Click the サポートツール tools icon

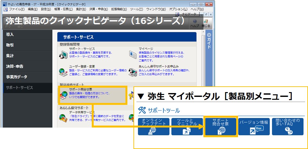pyautogui.click(x=142, y=110)
